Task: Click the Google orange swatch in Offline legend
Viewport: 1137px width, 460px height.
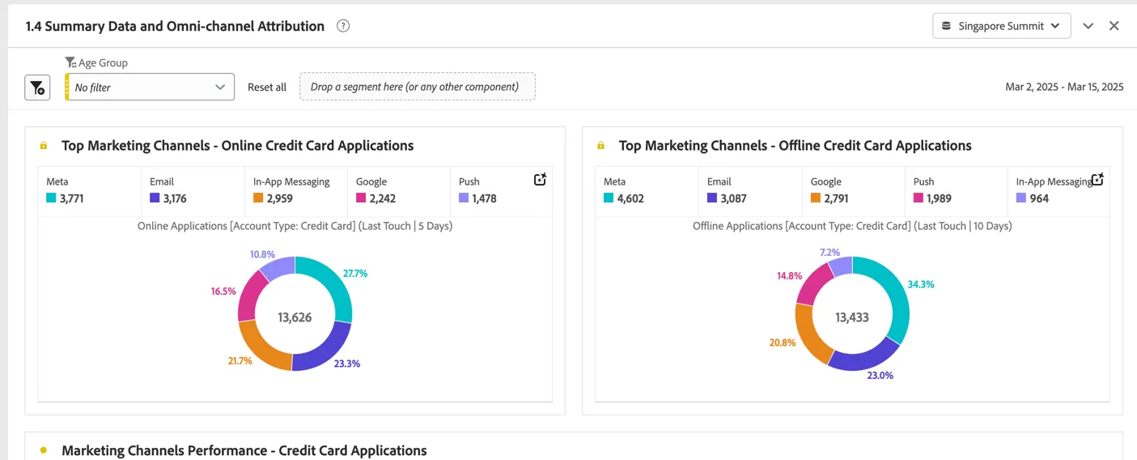Action: (816, 198)
